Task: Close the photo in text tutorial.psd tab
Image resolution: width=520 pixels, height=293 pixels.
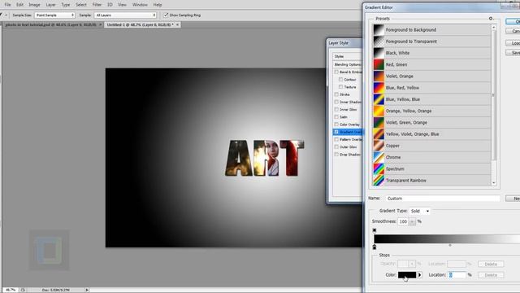Action: coord(100,24)
